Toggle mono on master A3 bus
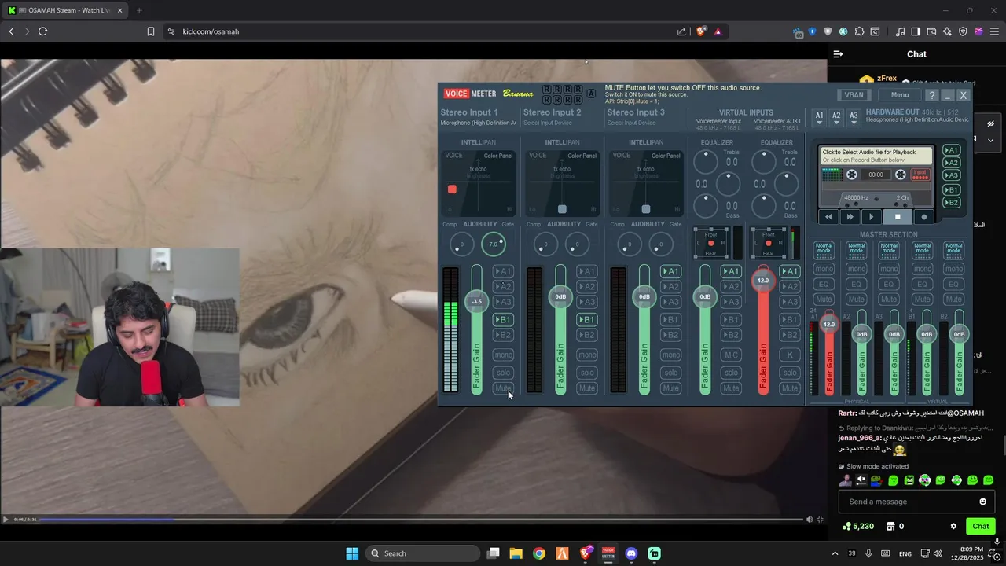 [889, 269]
